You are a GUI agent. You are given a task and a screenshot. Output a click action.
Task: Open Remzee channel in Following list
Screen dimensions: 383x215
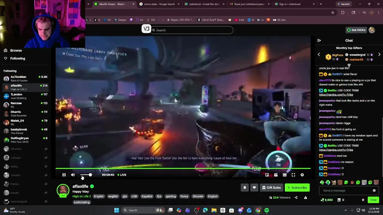pyautogui.click(x=25, y=105)
